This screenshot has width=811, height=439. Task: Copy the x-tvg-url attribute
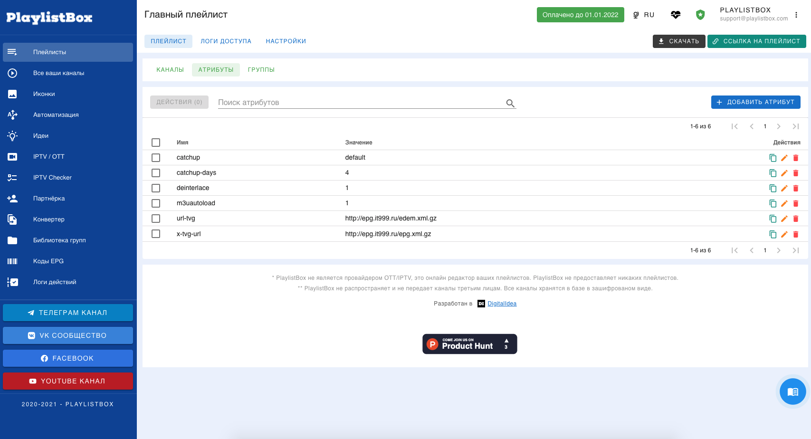(773, 234)
